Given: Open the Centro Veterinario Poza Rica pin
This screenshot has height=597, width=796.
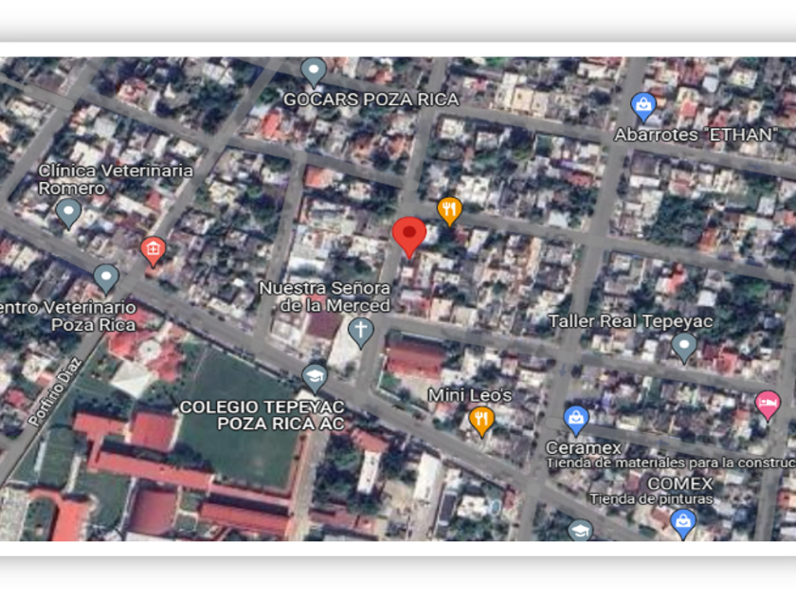Looking at the screenshot, I should (x=106, y=279).
